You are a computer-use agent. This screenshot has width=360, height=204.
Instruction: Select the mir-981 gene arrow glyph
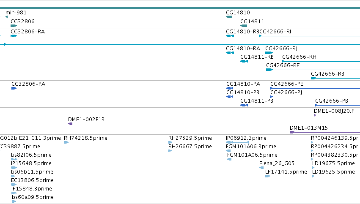click(6, 17)
